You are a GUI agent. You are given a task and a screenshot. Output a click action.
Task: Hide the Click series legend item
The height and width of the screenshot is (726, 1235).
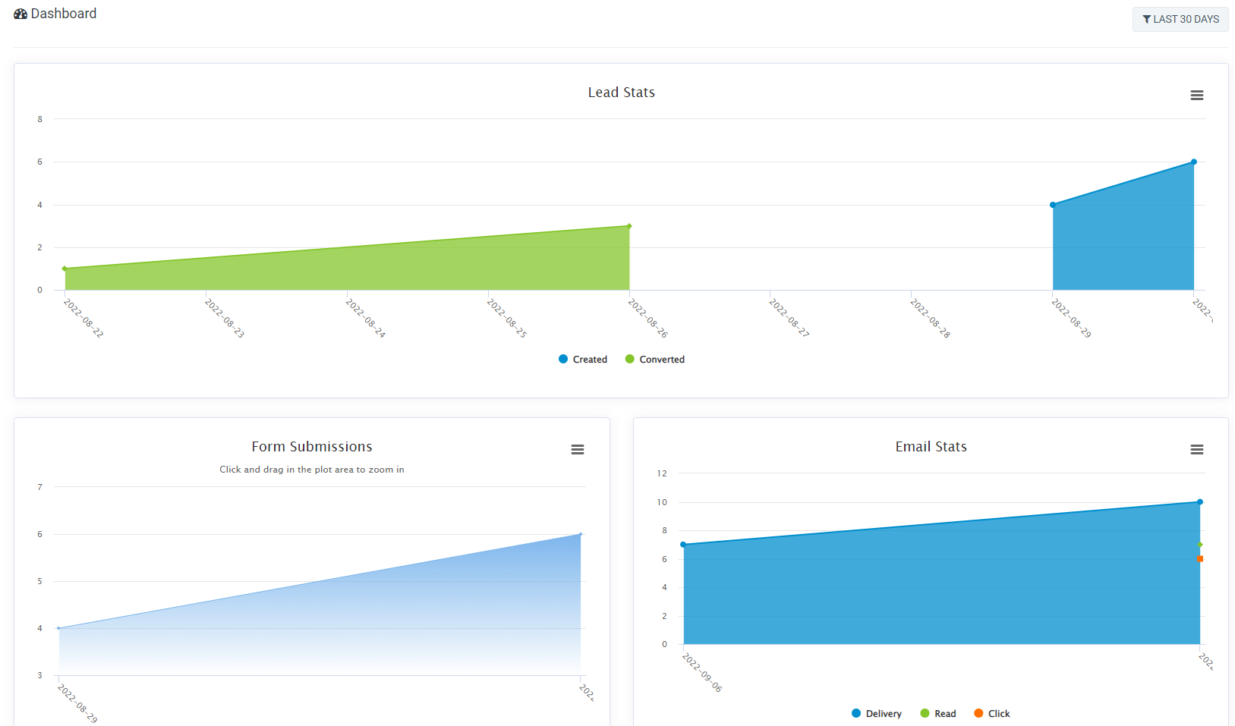click(x=992, y=714)
